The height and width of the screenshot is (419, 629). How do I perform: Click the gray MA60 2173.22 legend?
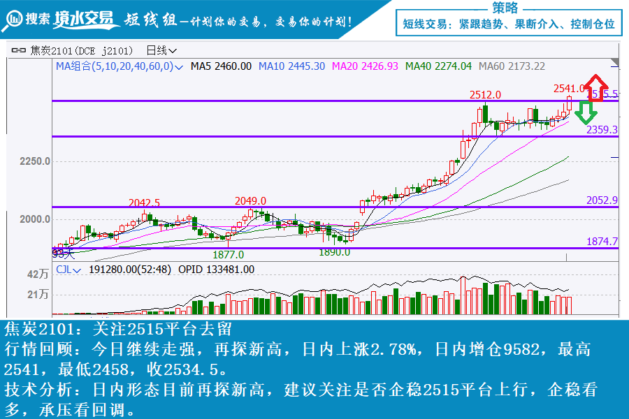[x=512, y=66]
